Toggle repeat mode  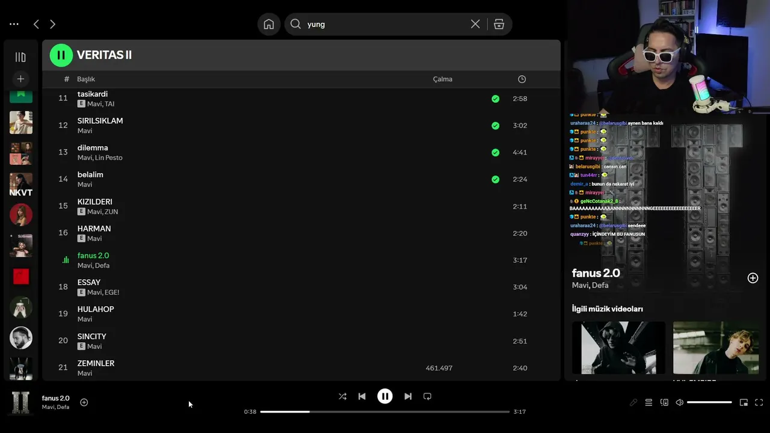[x=427, y=396]
